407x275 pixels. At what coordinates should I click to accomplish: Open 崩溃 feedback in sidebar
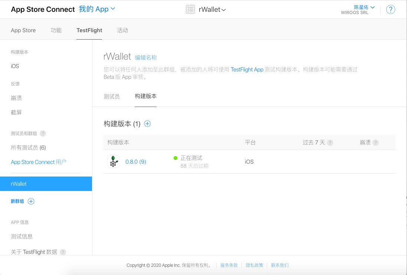point(16,98)
